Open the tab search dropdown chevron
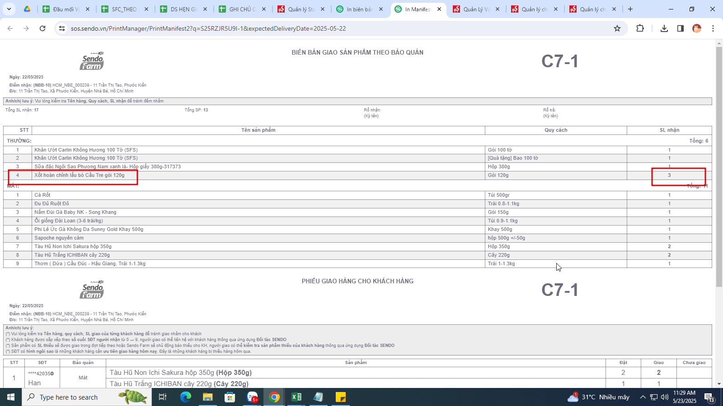This screenshot has width=723, height=406. pyautogui.click(x=9, y=9)
